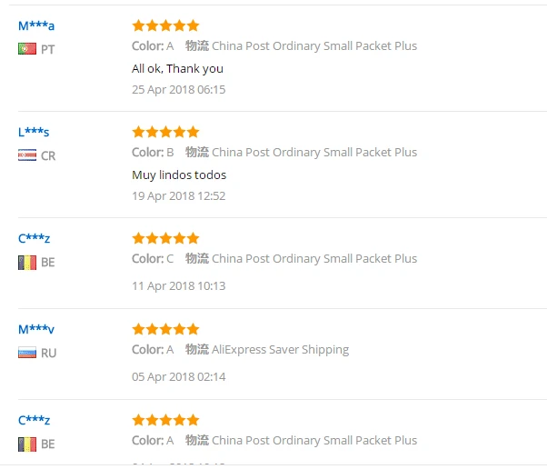Click the Belgium flag under the last reviewer

click(x=26, y=444)
